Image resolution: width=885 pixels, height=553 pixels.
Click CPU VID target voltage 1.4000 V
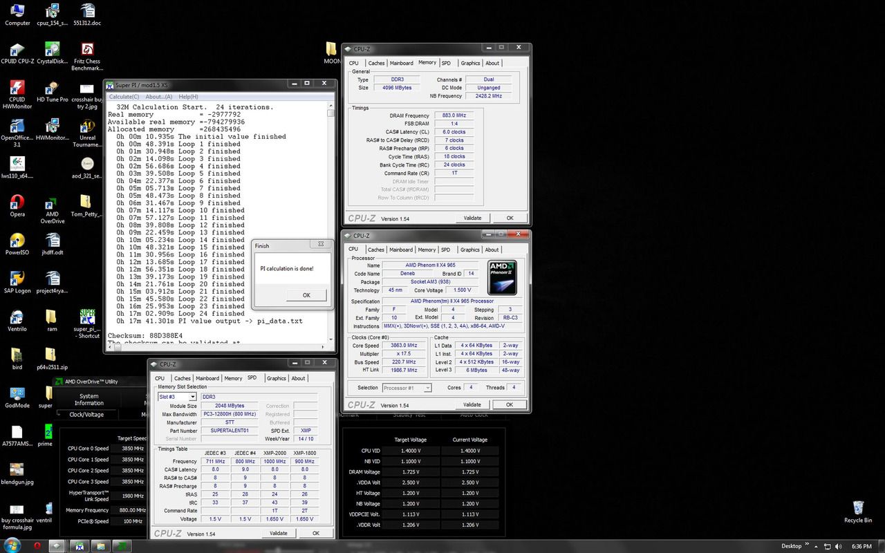(410, 451)
